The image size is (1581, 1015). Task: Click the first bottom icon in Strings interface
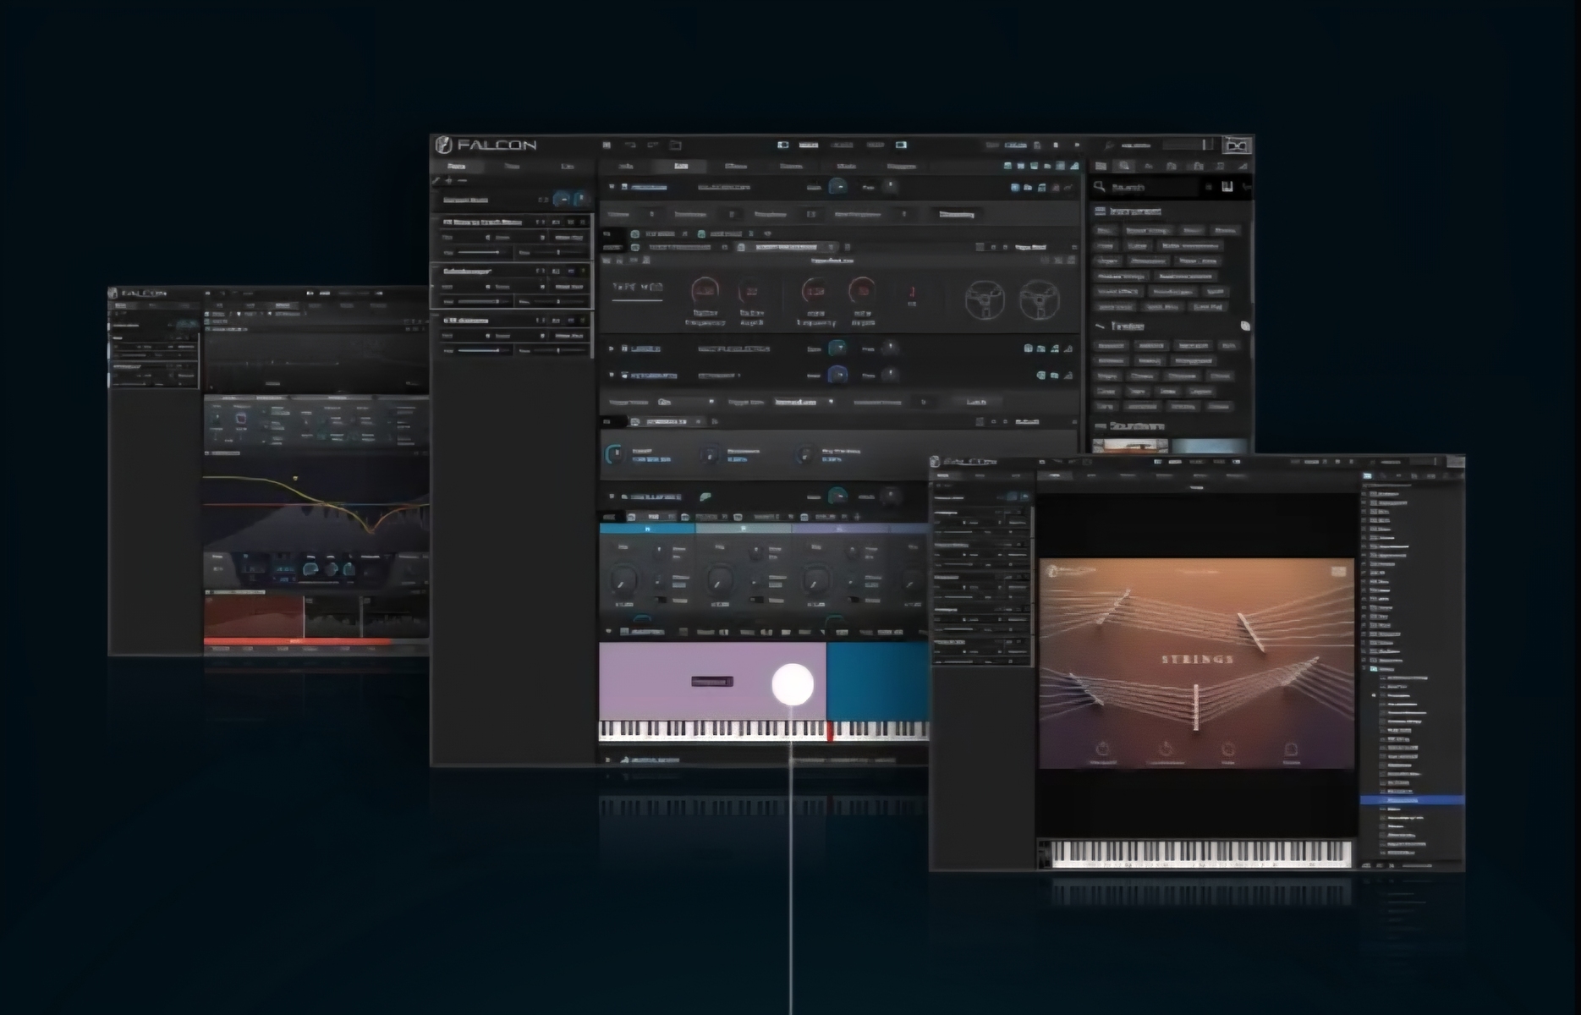pyautogui.click(x=1103, y=749)
